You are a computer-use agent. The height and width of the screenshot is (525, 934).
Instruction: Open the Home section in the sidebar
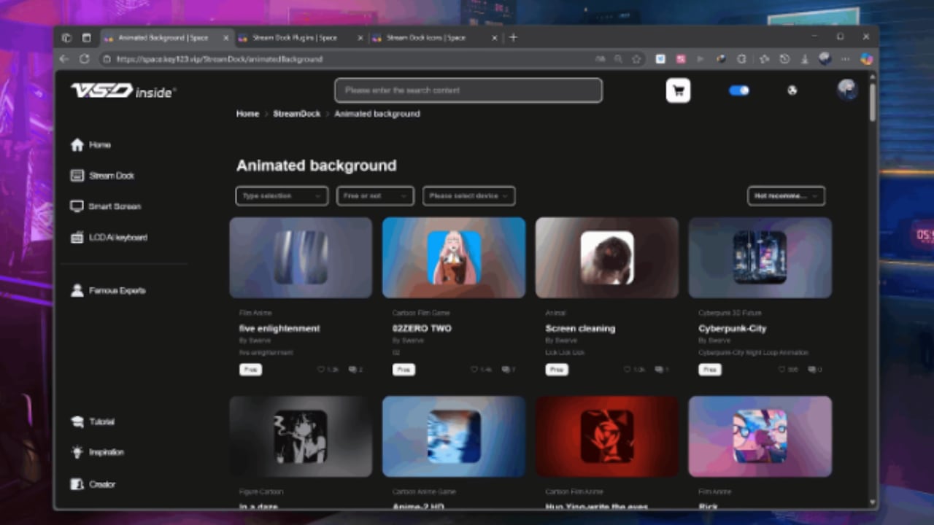pos(99,144)
